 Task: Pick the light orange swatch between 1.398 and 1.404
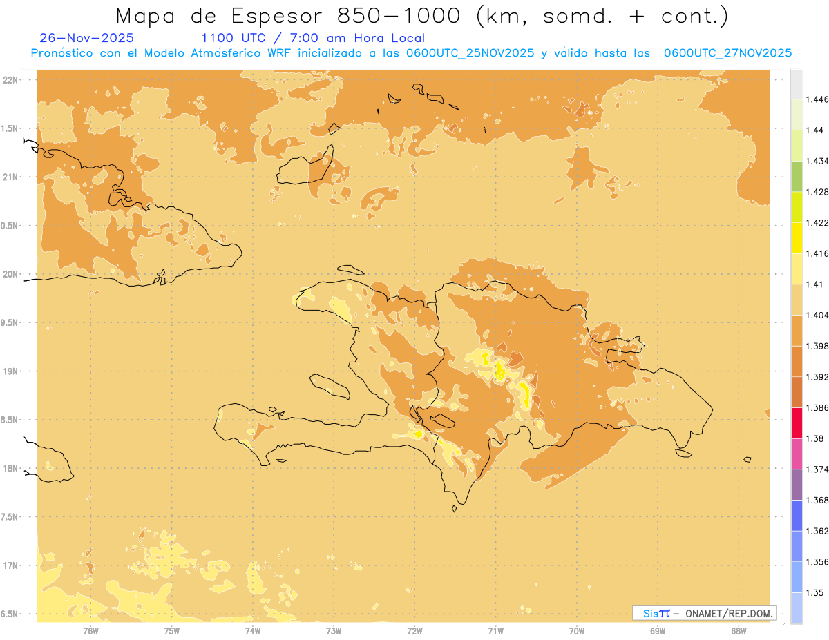[x=797, y=331]
